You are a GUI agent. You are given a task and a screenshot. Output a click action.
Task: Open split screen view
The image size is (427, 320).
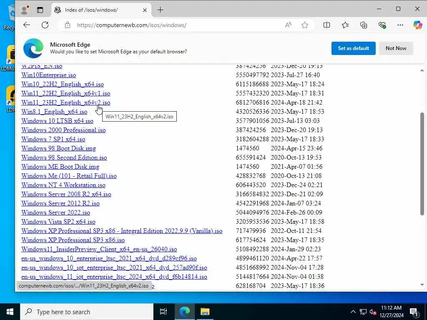327,25
